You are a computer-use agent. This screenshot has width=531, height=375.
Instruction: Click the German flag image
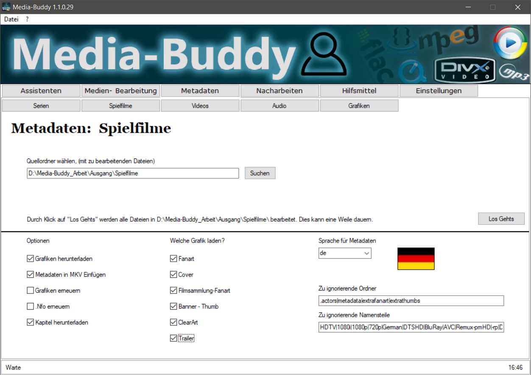tap(416, 259)
